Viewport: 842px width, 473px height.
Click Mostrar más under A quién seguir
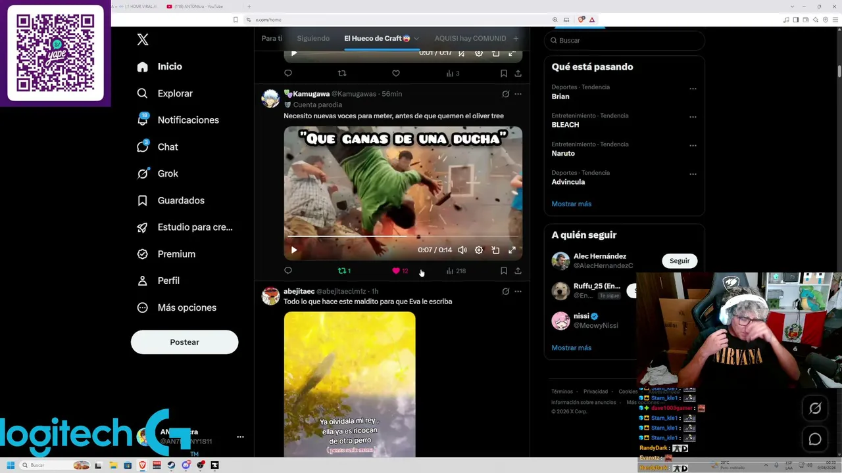[x=571, y=348]
